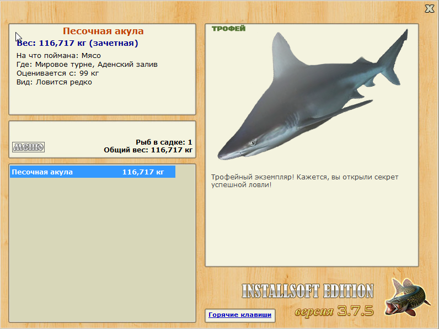This screenshot has width=439, height=329.
Task: Click the На что поймана: Мясо line
Action: point(58,56)
